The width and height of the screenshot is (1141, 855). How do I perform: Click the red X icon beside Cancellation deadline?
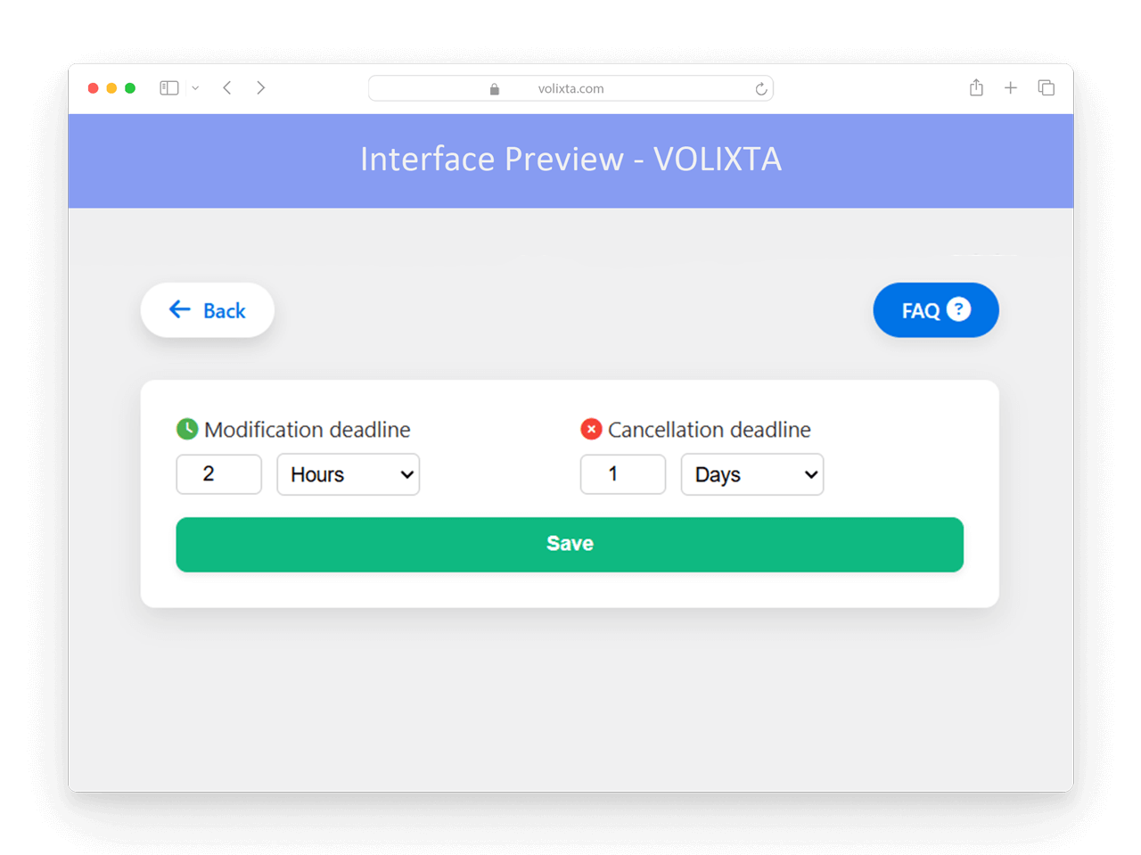click(x=591, y=429)
